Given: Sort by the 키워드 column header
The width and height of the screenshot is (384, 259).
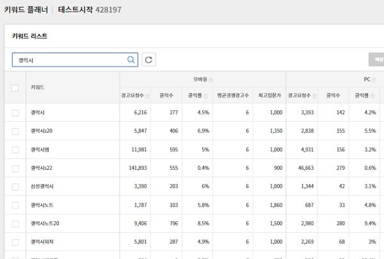Looking at the screenshot, I should (x=38, y=87).
